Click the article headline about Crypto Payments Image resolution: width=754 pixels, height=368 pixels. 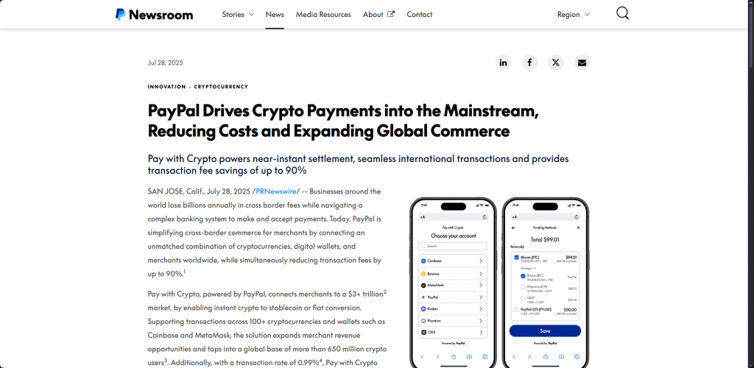342,121
